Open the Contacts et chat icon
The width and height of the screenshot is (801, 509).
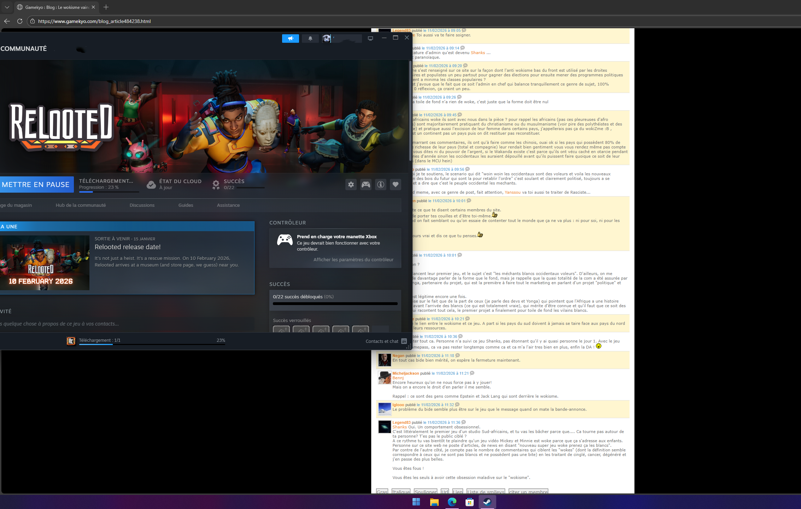pos(404,341)
